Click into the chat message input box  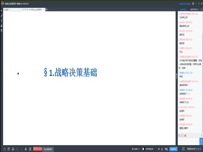[x=188, y=142]
